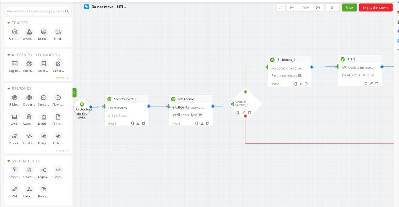This screenshot has height=207, width=399.
Task: Copy the Security event_1 node
Action: [x=132, y=123]
